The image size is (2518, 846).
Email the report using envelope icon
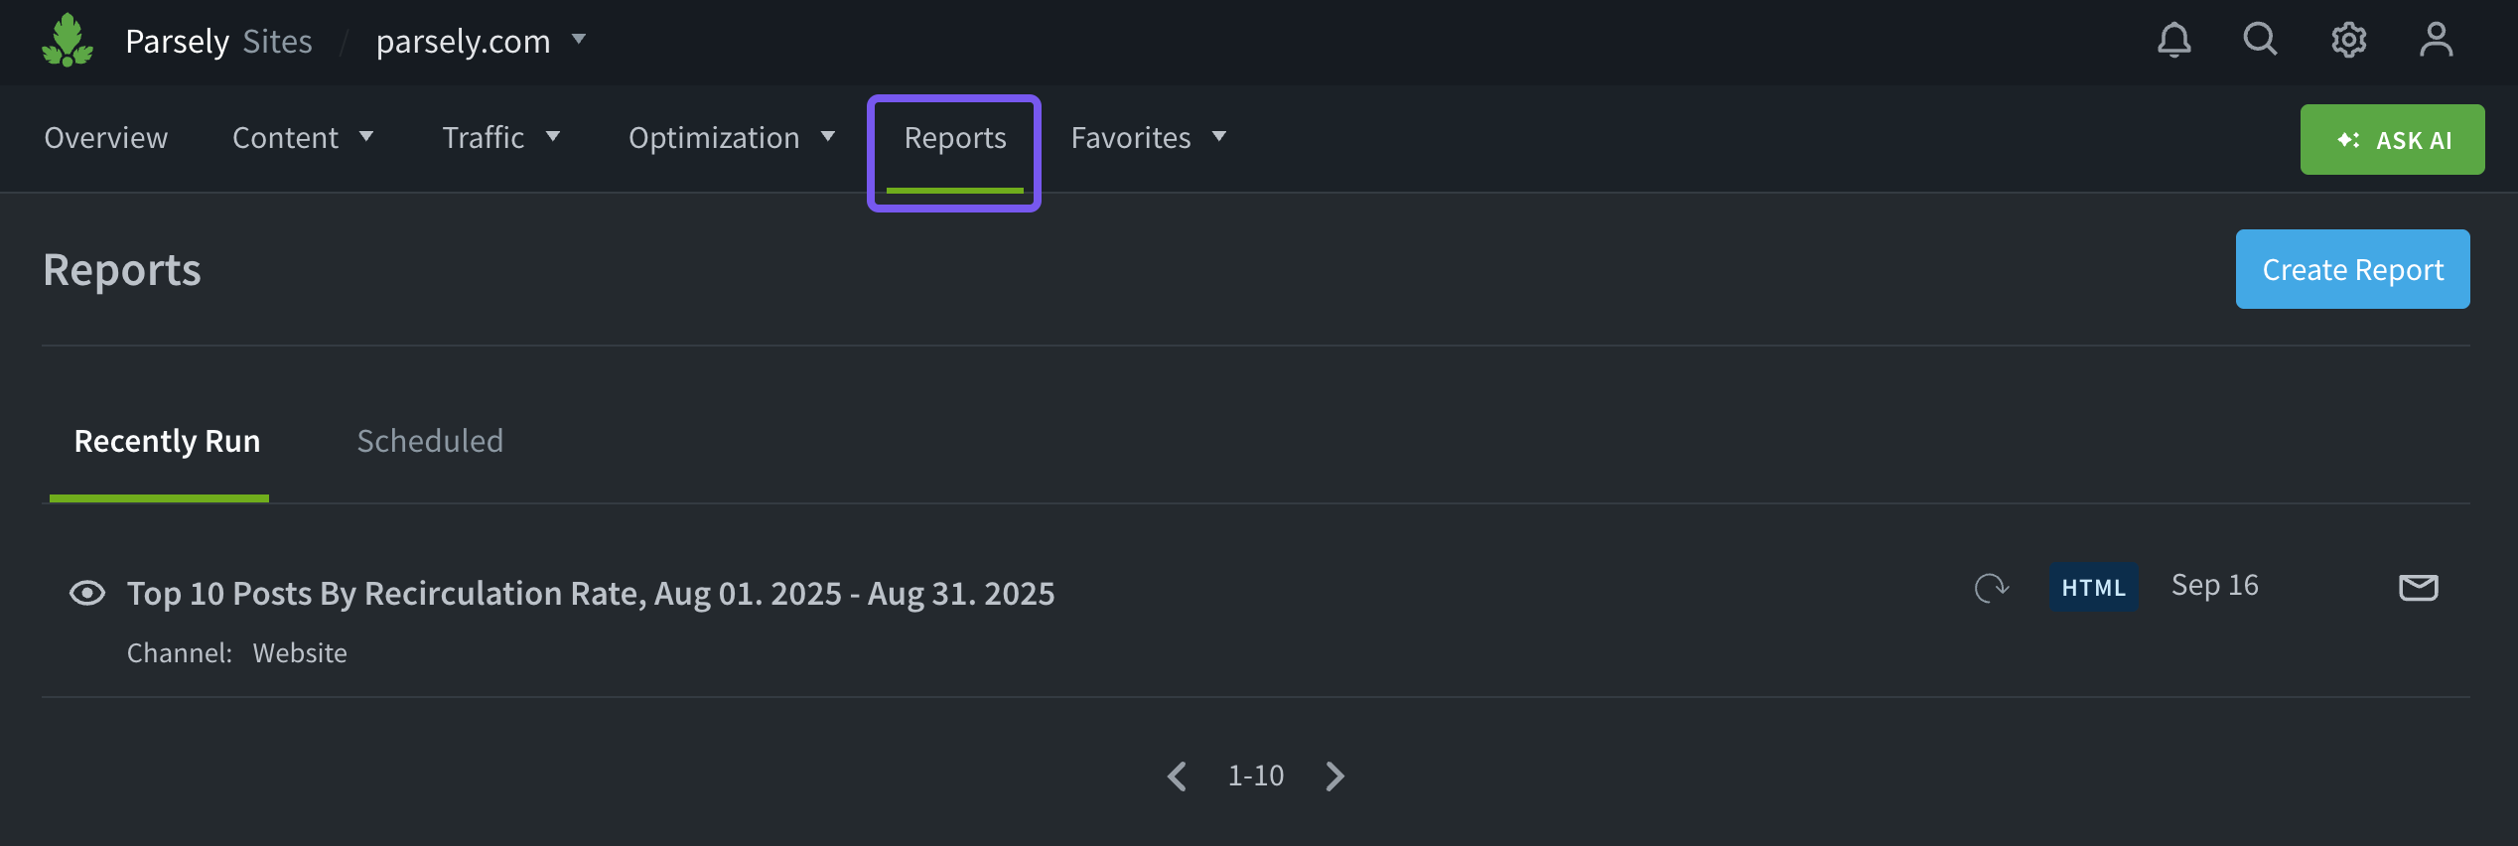(x=2418, y=588)
